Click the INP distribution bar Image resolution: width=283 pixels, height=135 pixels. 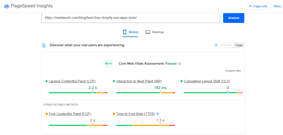pyautogui.click(x=146, y=93)
